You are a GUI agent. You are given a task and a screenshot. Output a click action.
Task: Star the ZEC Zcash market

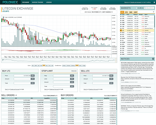click(x=121, y=36)
